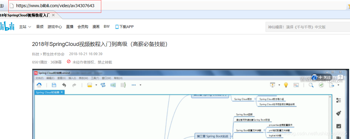Click the XMind presentation mode icon
This screenshot has height=139, width=350.
[x=273, y=85]
